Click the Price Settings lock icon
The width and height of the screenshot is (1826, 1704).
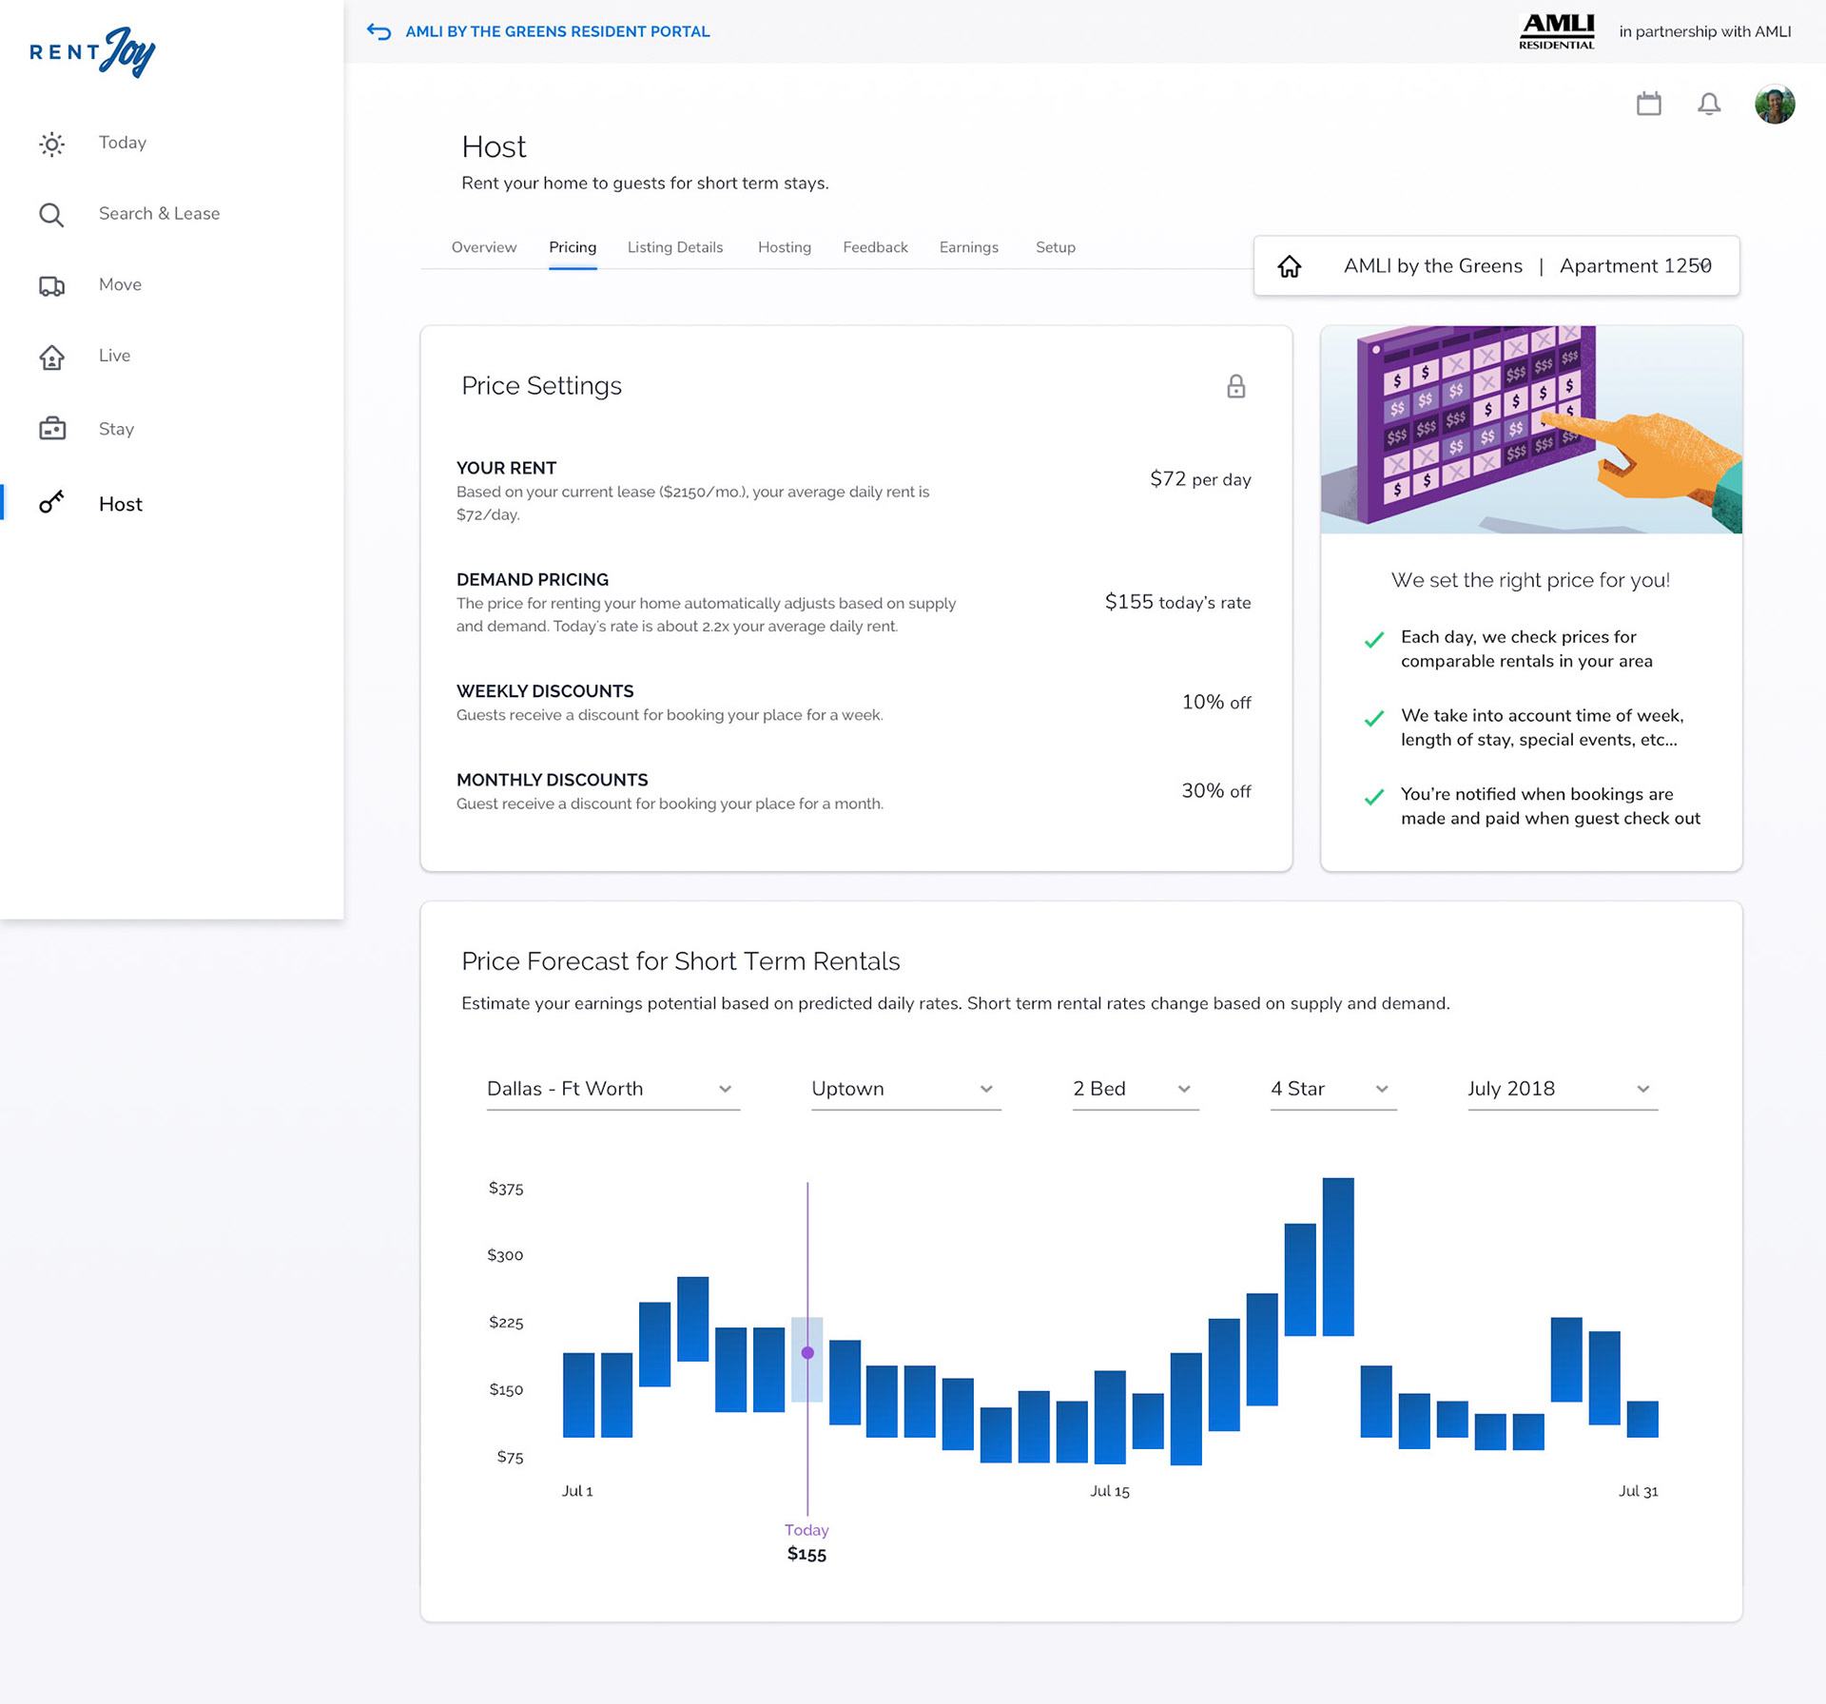(1235, 386)
